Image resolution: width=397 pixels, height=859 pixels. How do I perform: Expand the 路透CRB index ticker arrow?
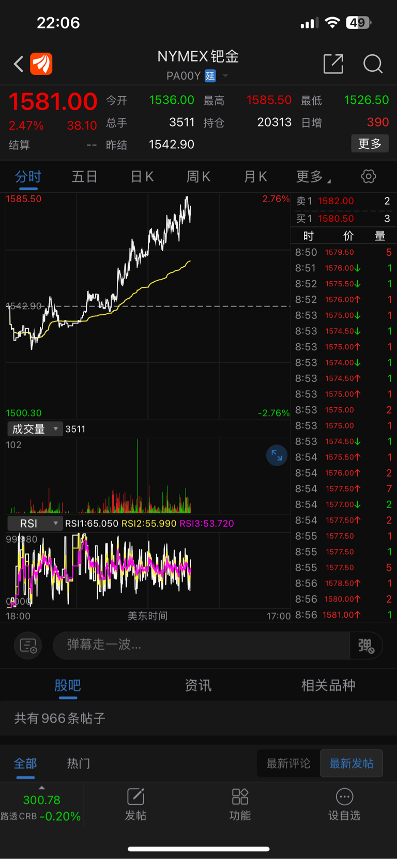click(x=42, y=788)
